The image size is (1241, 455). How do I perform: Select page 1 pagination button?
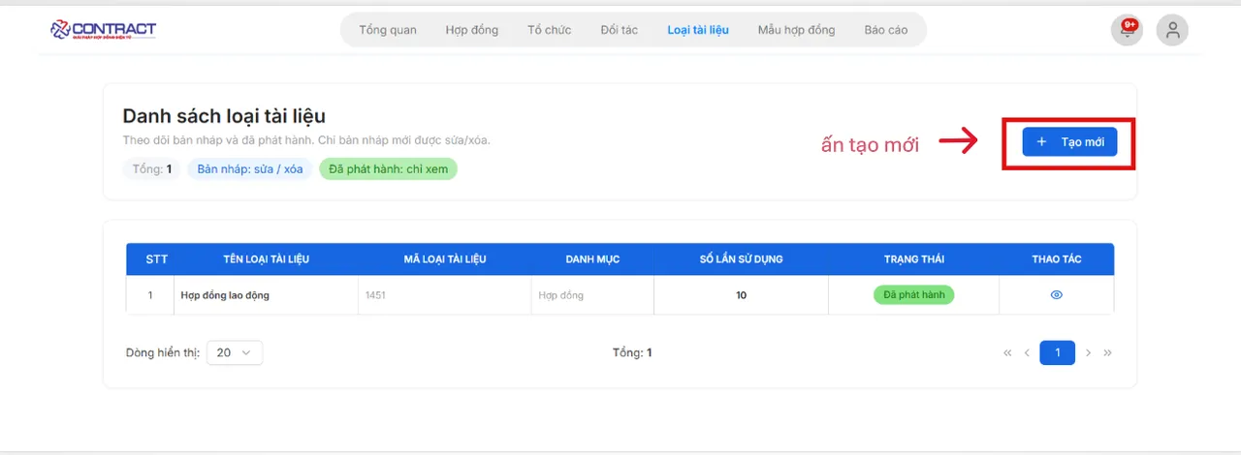coord(1057,353)
